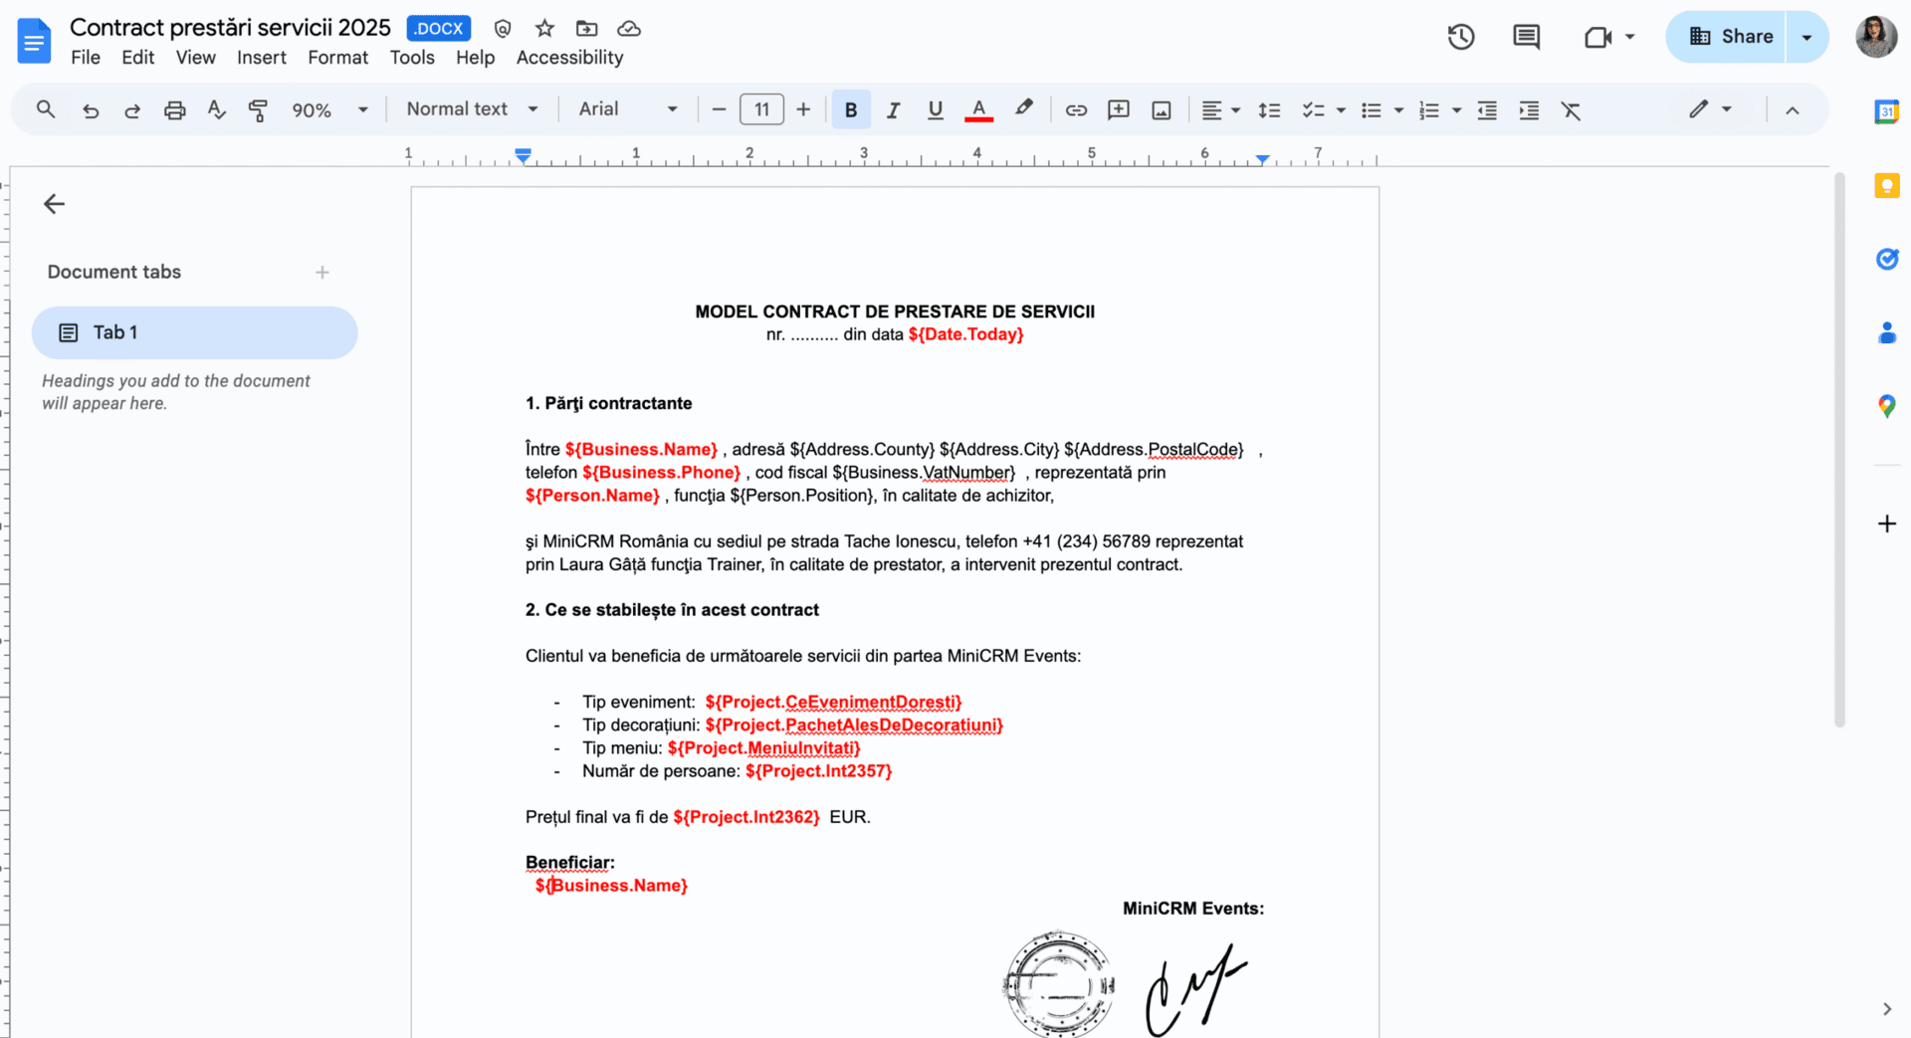Image resolution: width=1911 pixels, height=1038 pixels.
Task: Insert an image from toolbar
Action: (1161, 110)
